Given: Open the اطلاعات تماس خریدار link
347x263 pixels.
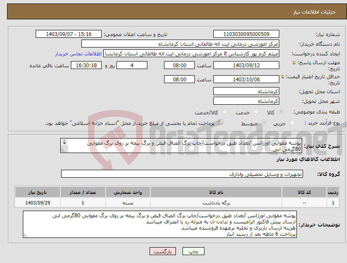Looking at the screenshot, I should (x=78, y=54).
